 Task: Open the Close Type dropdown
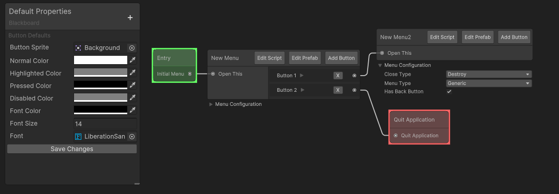489,74
